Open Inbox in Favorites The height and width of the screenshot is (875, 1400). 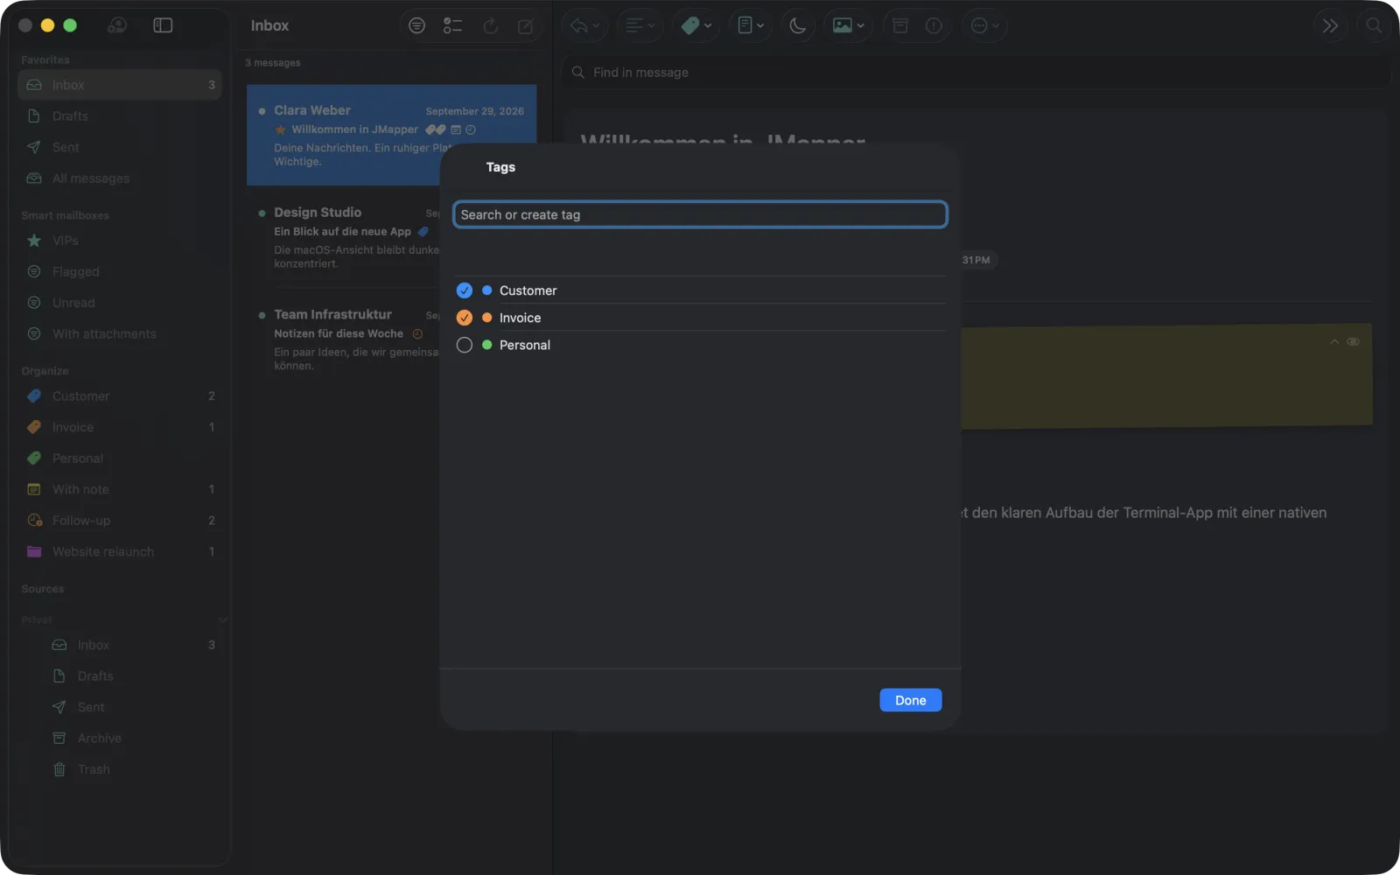coord(120,85)
